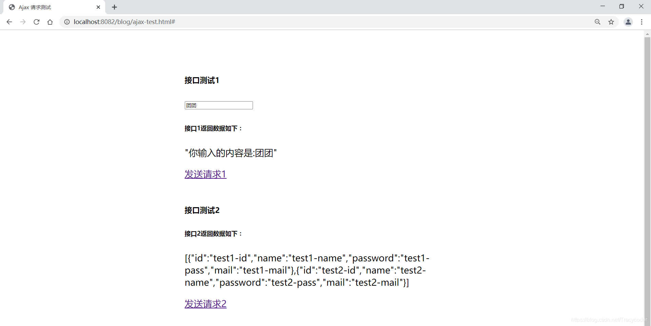Click the 接口测试1 heading

[202, 80]
